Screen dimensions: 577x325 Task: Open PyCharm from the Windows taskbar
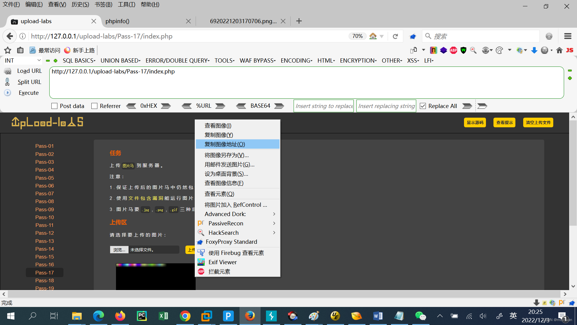142,316
